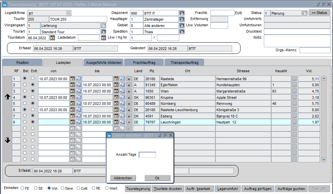The width and height of the screenshot is (333, 194).
Task: Open the Hauptlager selection list
Action: (182, 19)
